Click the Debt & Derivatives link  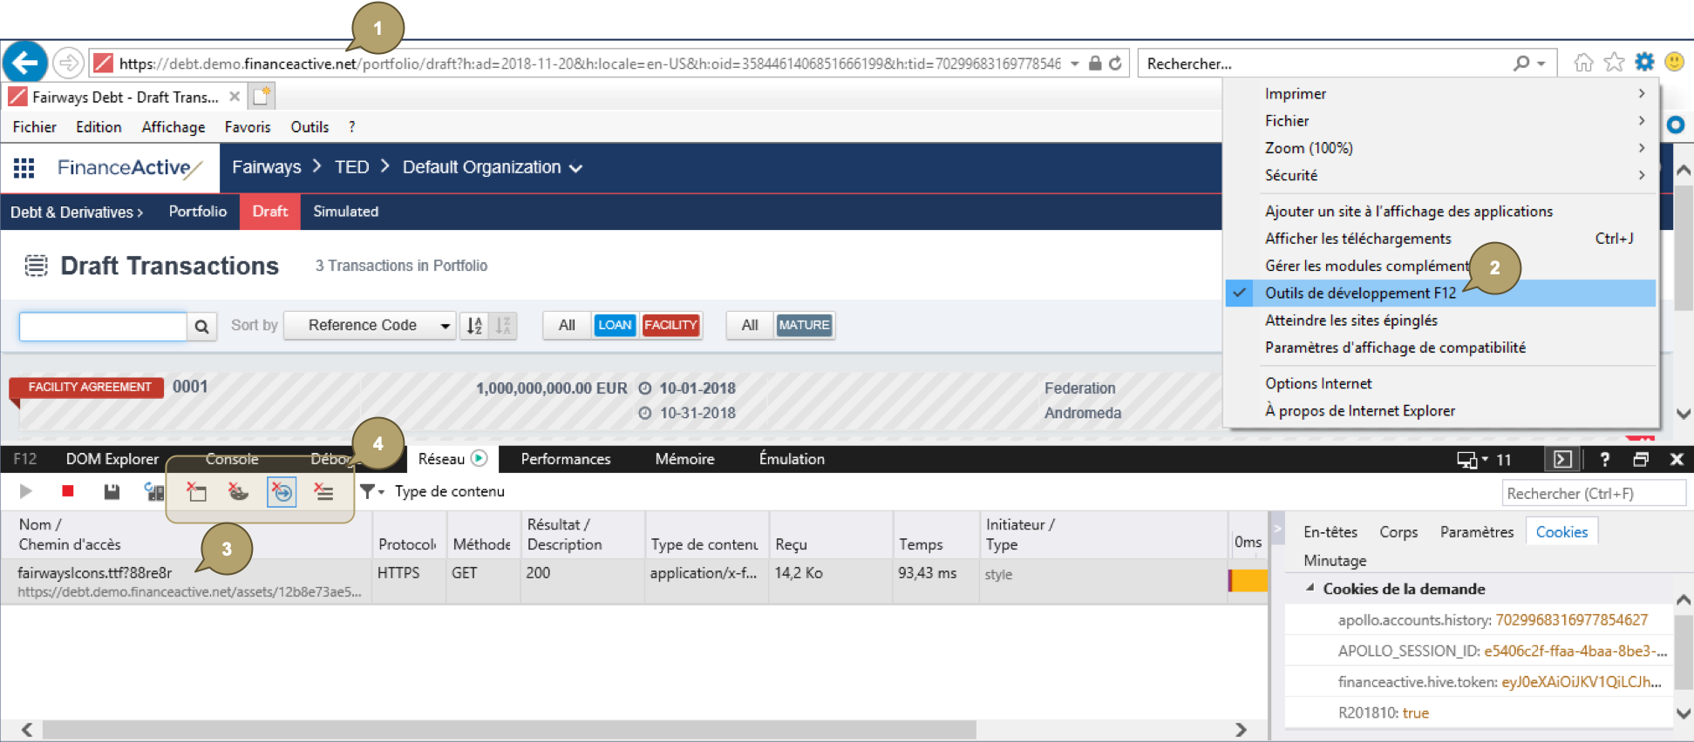pyautogui.click(x=77, y=212)
